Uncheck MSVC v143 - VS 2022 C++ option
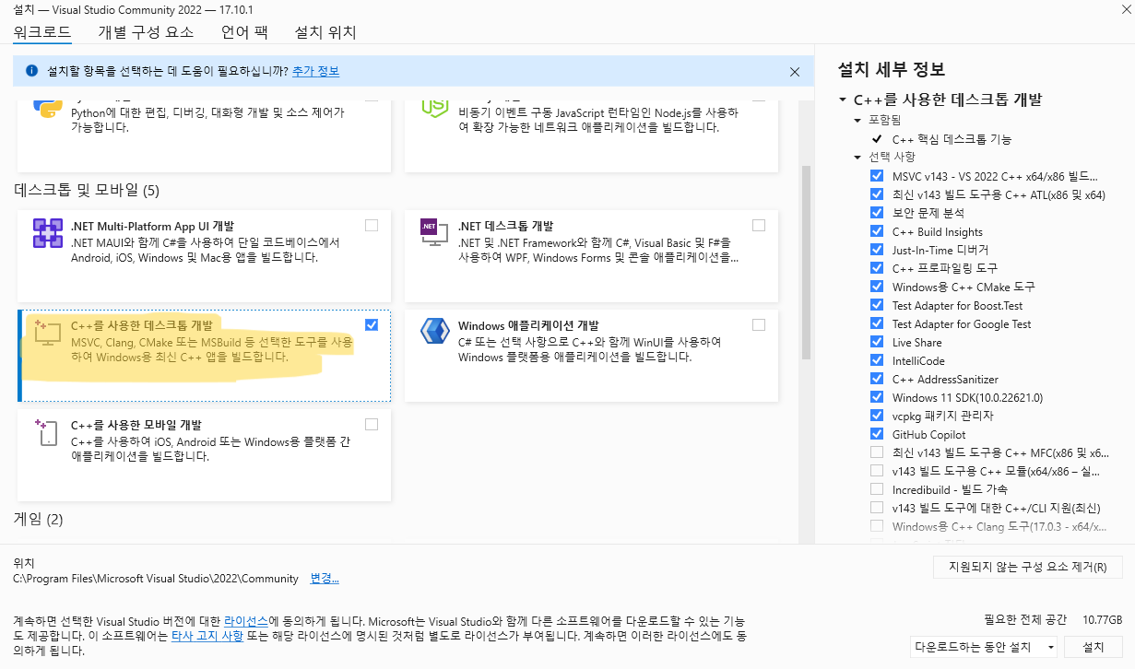This screenshot has height=669, width=1135. [x=876, y=176]
